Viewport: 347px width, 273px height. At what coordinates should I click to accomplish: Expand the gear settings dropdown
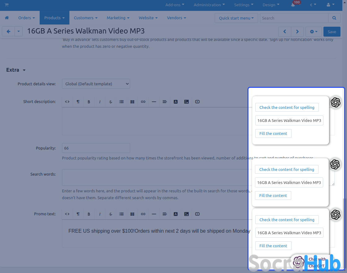click(314, 32)
